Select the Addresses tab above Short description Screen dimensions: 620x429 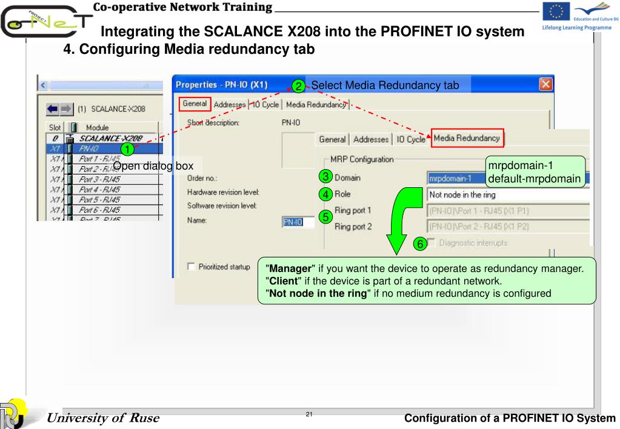click(229, 105)
